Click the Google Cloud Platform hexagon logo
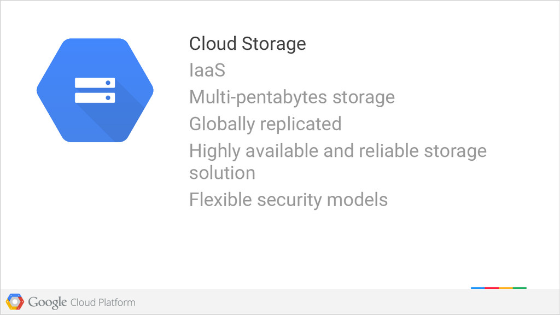Screen dimensions: 560x315 point(15,302)
